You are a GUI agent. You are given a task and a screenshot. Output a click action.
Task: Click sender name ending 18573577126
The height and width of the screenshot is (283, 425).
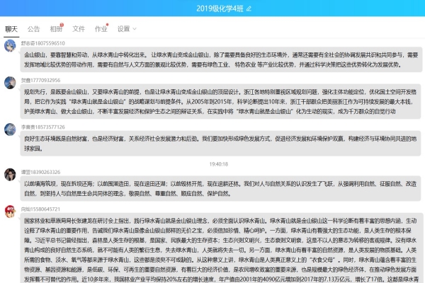click(x=44, y=127)
